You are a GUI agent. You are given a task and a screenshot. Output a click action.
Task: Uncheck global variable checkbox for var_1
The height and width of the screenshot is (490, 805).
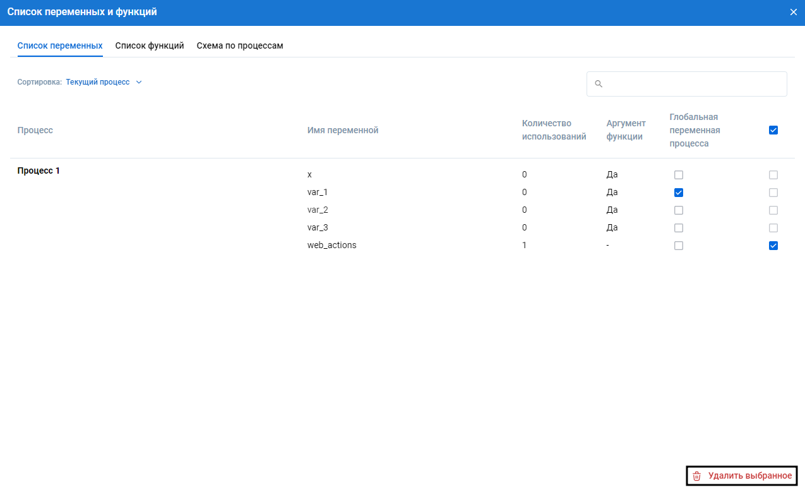[679, 193]
